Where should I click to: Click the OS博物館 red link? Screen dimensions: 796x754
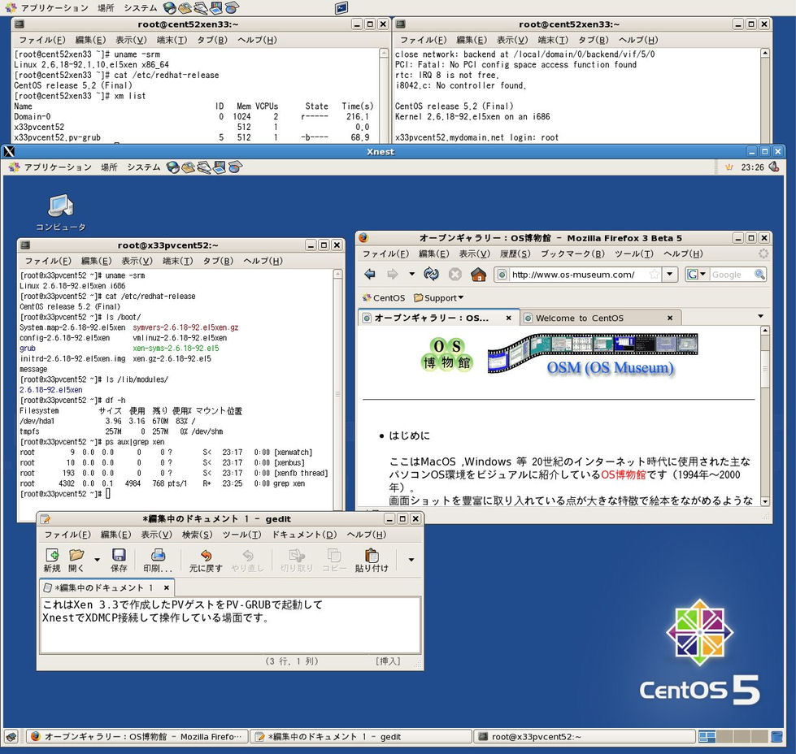(x=624, y=475)
